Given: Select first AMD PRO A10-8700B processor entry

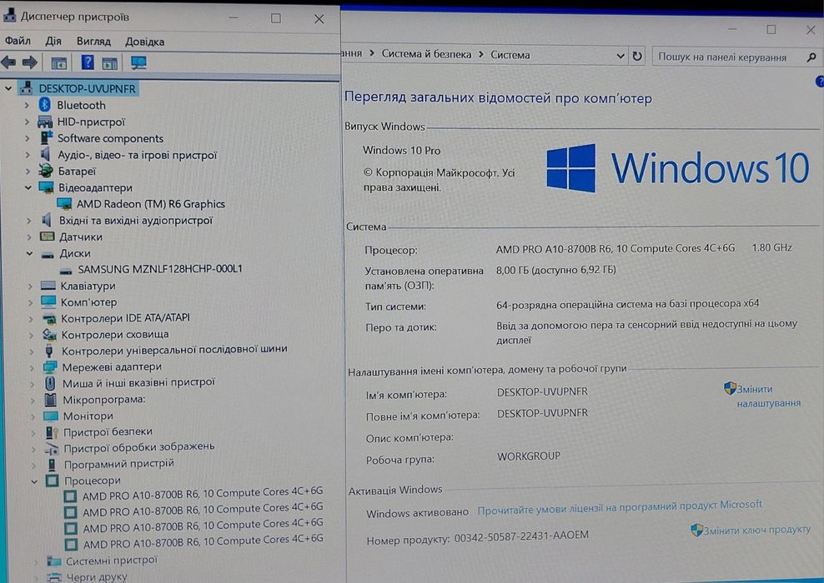Looking at the screenshot, I should (203, 493).
